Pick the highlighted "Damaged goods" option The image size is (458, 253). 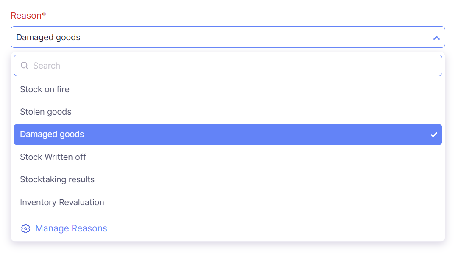(52, 135)
